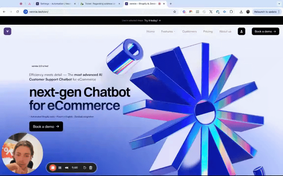Viewport: 283px width, 176px height.
Task: Stop the screen recording
Action: click(x=53, y=167)
